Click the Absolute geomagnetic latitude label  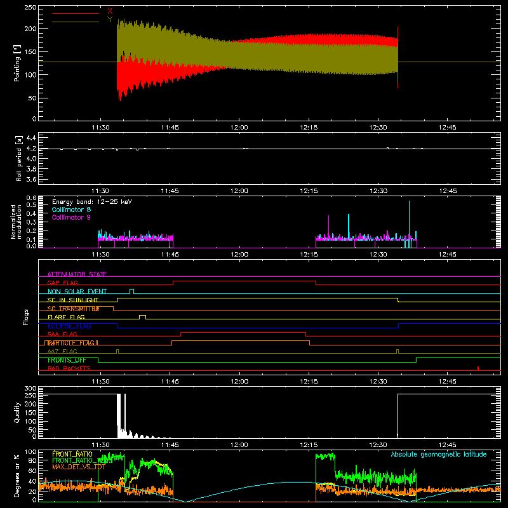439,454
